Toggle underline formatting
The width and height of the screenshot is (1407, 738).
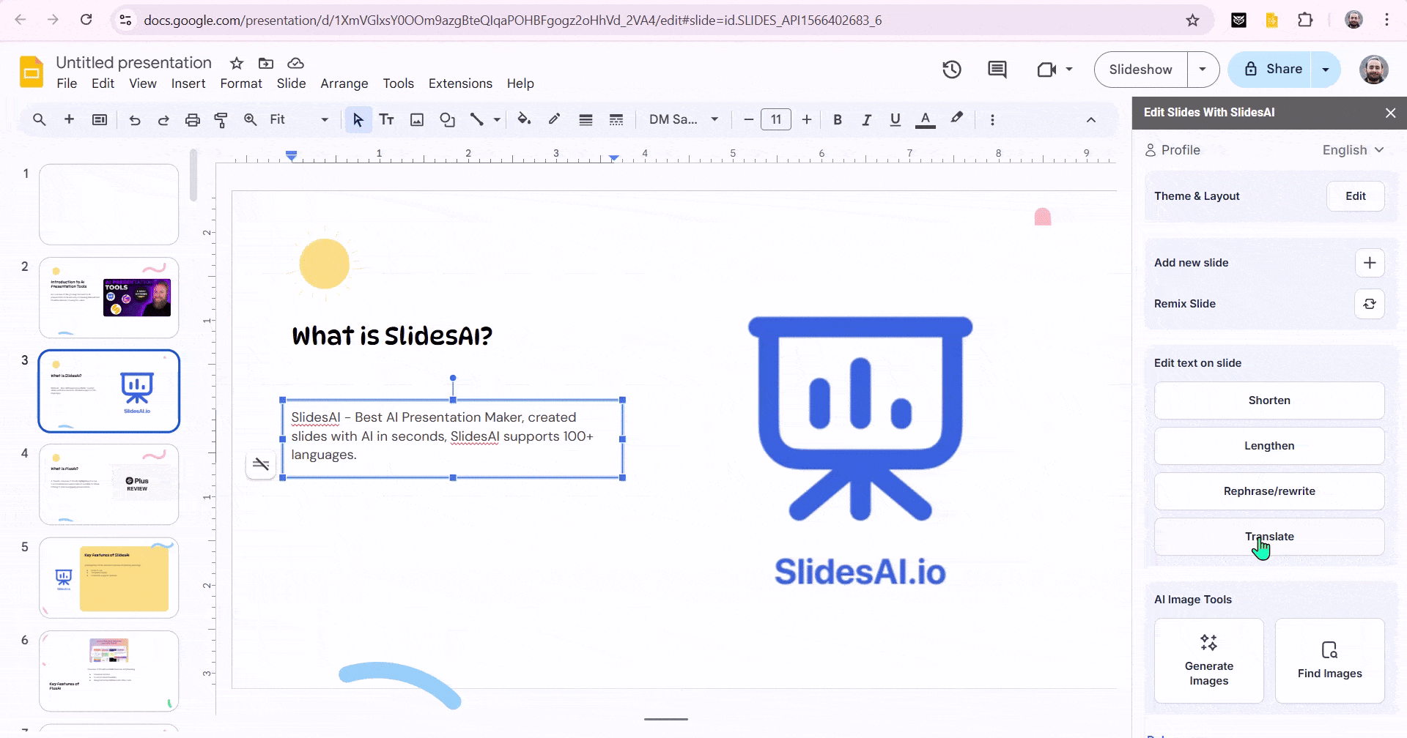tap(894, 119)
